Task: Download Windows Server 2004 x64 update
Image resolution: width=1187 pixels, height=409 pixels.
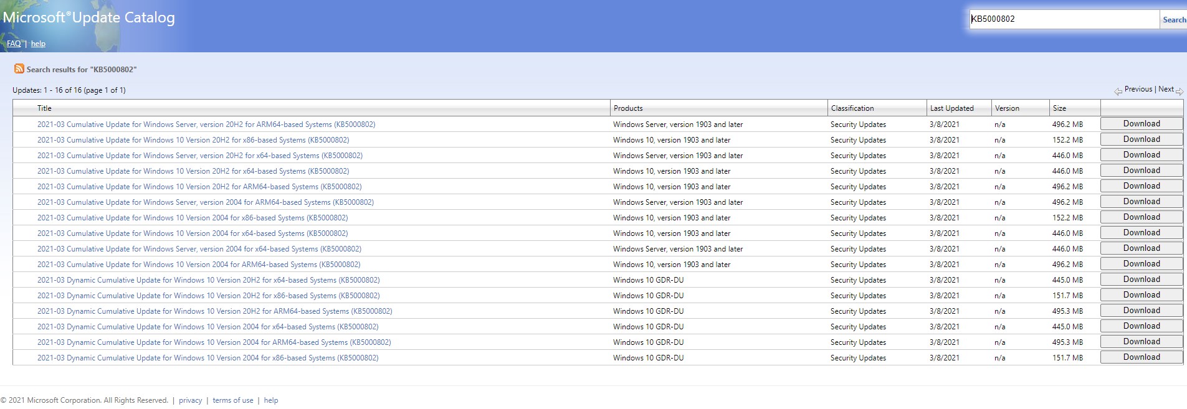Action: click(1142, 248)
